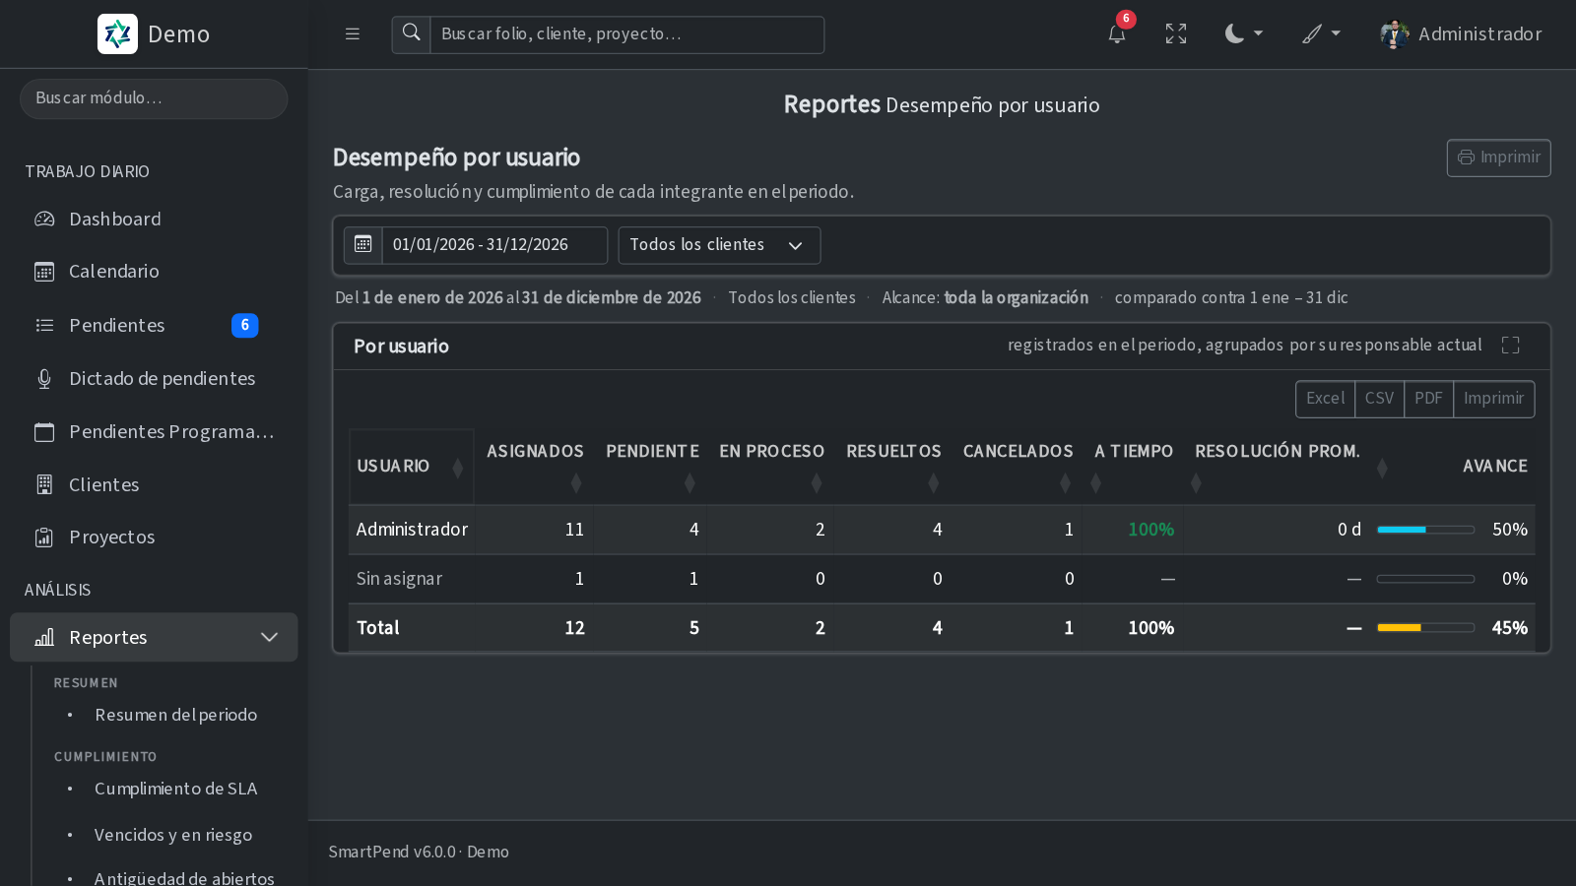Open the notifications bell
The image size is (1576, 886).
(x=1117, y=34)
